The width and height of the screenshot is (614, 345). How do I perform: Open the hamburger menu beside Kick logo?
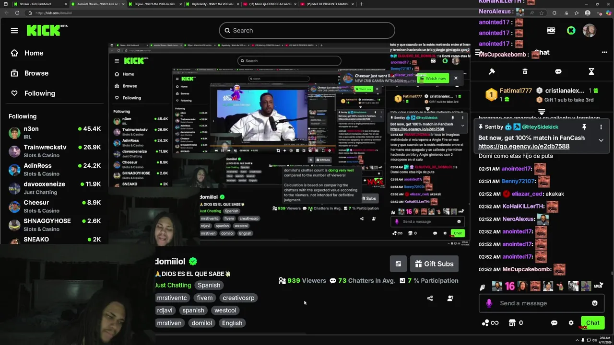click(x=14, y=31)
